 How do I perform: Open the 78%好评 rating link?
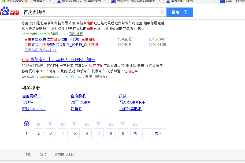click(x=76, y=34)
